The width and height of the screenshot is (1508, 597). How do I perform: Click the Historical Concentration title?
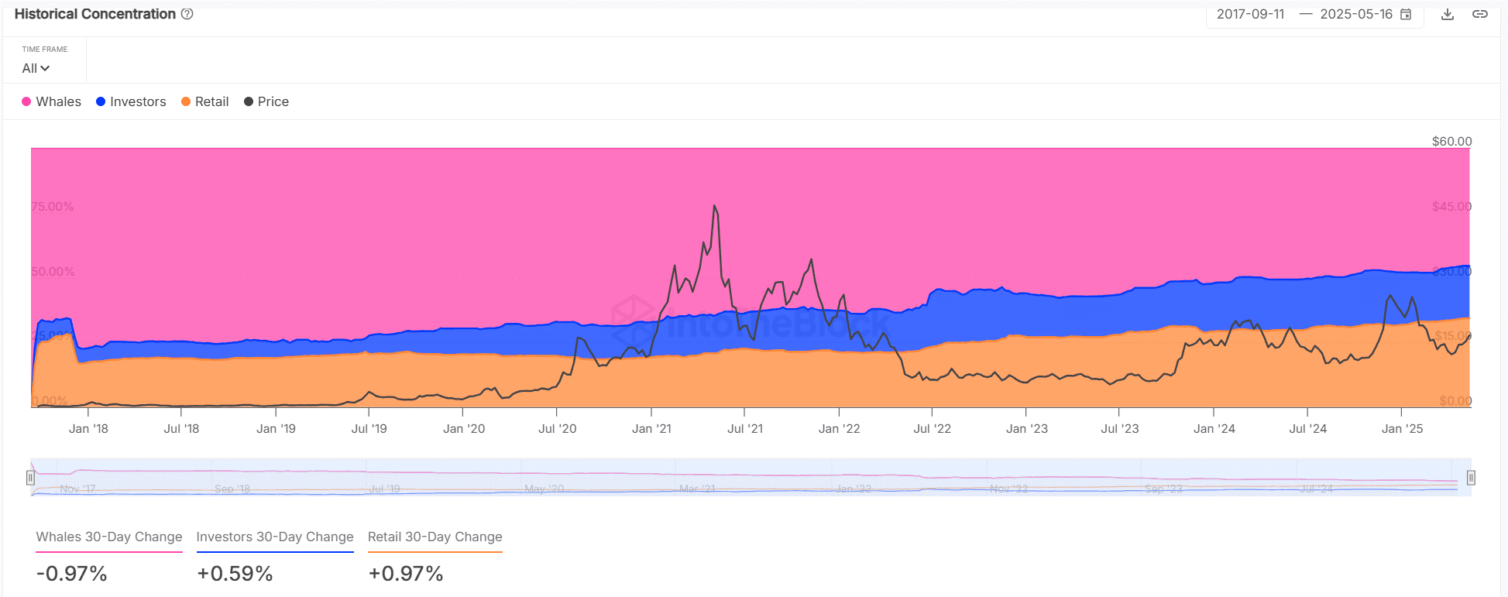(95, 14)
